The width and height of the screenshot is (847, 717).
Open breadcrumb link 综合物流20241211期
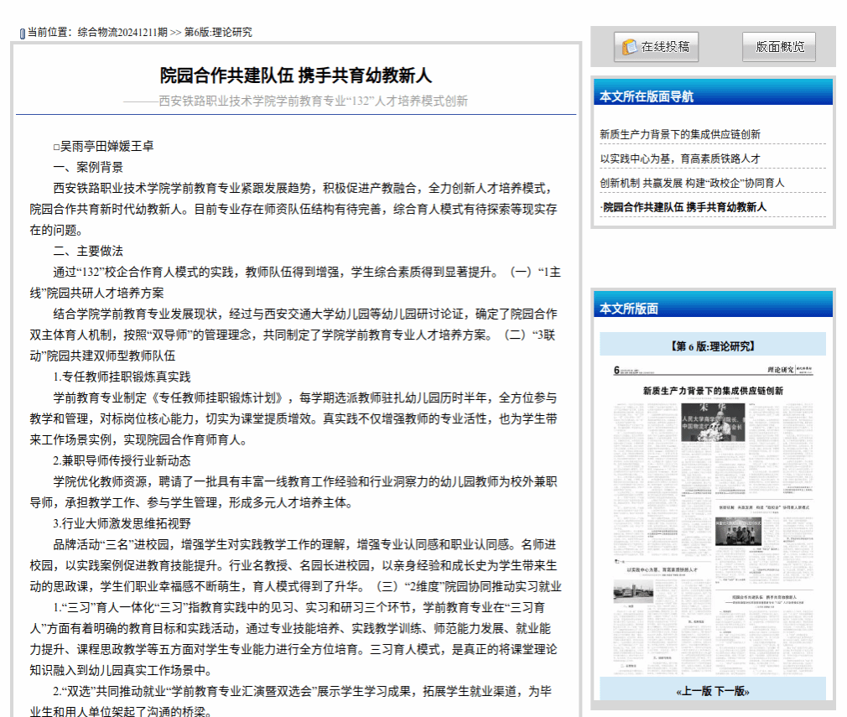point(122,33)
